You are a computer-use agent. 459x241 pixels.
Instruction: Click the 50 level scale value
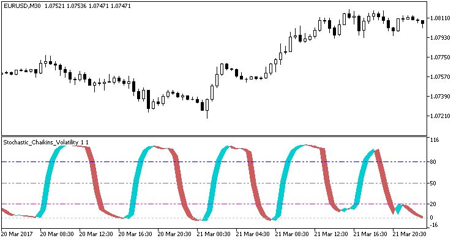click(433, 184)
